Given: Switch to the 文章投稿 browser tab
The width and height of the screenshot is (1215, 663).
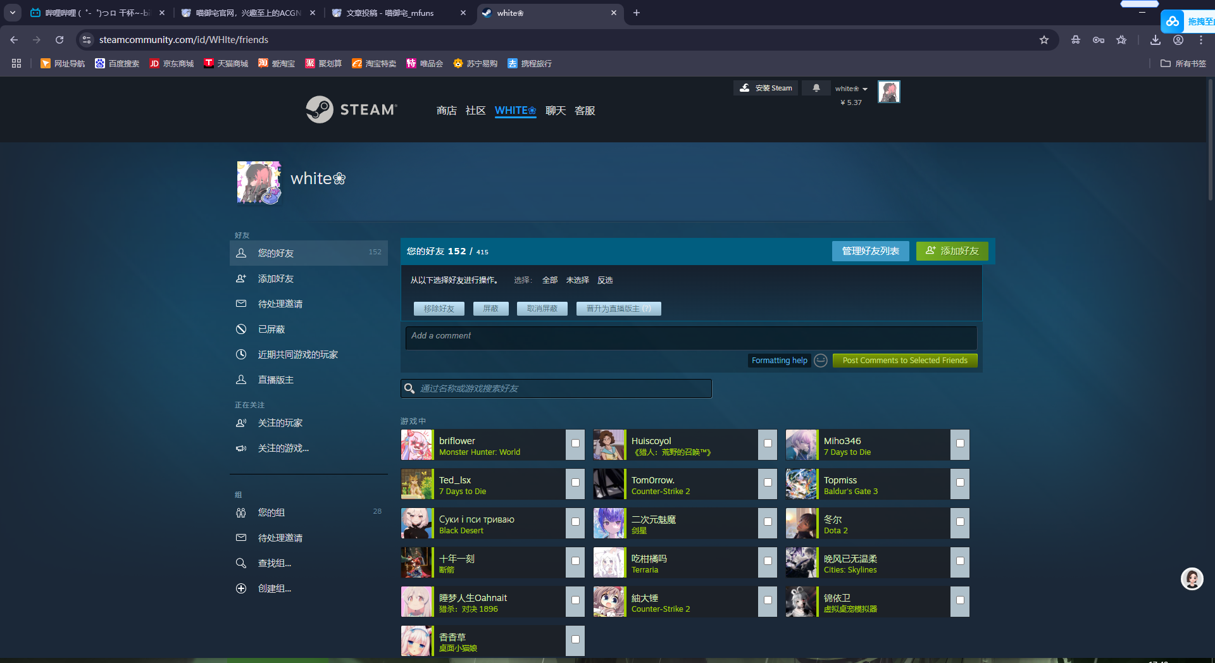Looking at the screenshot, I should (x=399, y=13).
